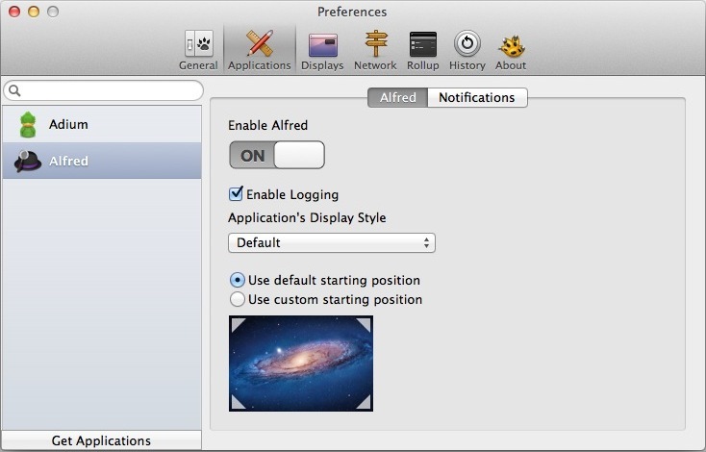
Task: Click the Get Applications button
Action: 101,440
